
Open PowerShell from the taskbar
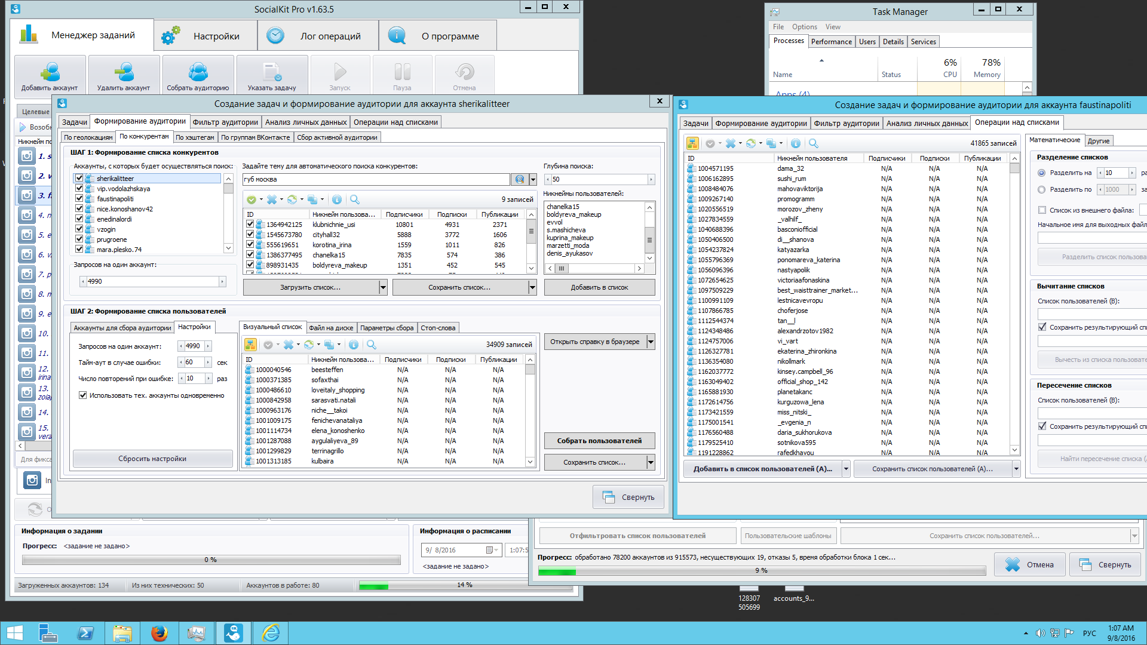coord(85,633)
